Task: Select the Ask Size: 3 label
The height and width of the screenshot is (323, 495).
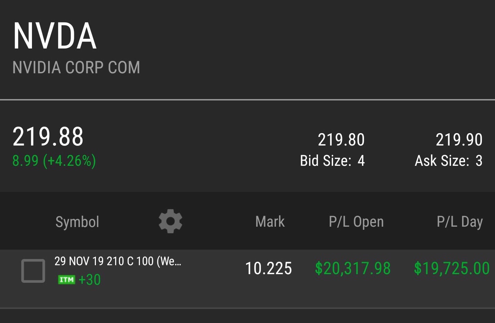Action: [x=449, y=161]
